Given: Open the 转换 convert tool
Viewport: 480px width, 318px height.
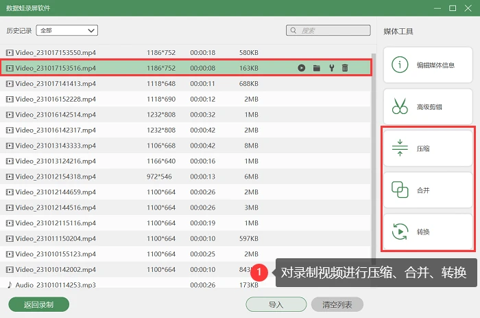Looking at the screenshot, I should pos(428,232).
